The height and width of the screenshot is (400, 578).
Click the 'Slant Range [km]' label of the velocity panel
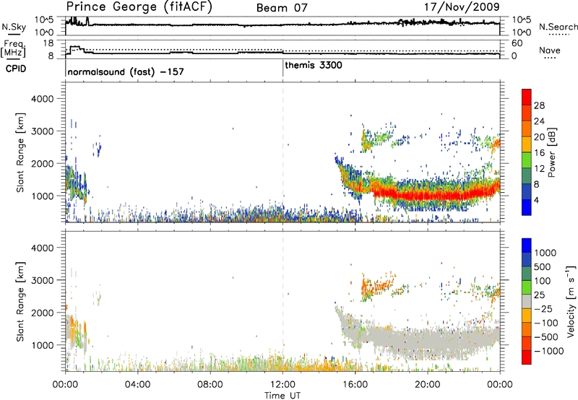(x=20, y=301)
